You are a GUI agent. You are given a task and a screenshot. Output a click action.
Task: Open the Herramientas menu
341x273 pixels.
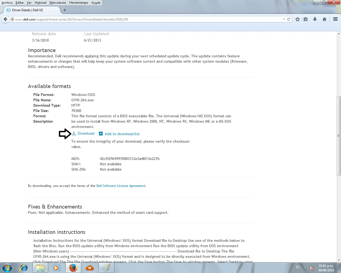point(79,3)
